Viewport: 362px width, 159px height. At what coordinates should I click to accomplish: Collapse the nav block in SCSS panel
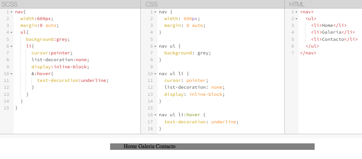pos(11,12)
